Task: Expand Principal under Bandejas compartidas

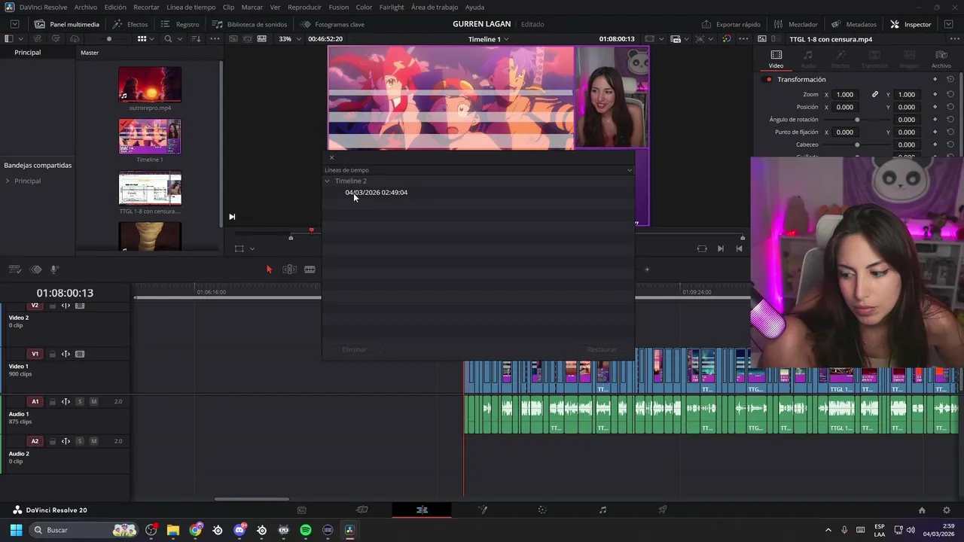Action: pos(8,181)
